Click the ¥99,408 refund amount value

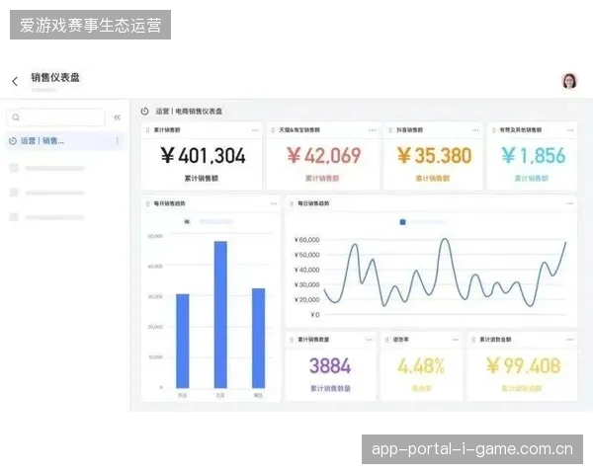click(x=523, y=366)
